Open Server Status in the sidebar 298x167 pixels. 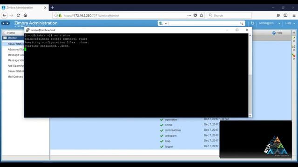coord(15,44)
